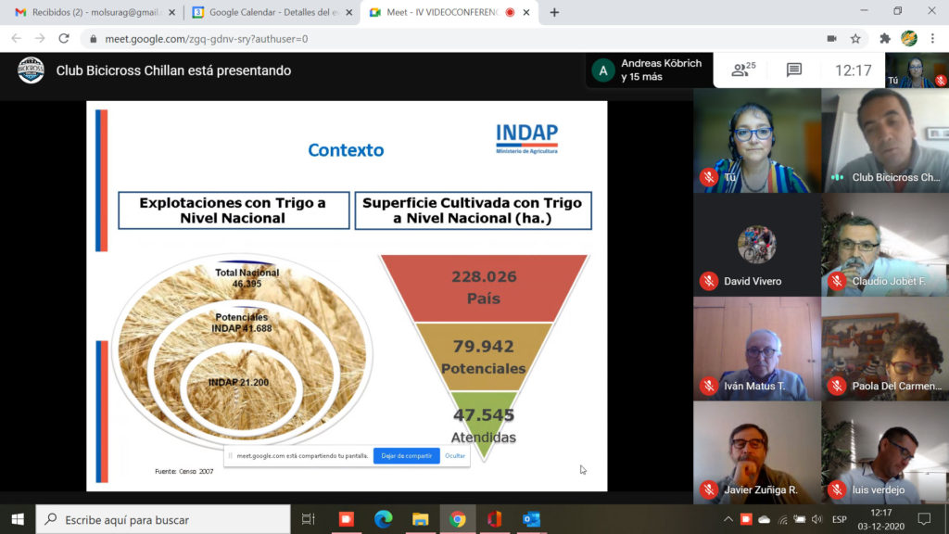Open Windows Task View
This screenshot has width=949, height=534.
(x=309, y=519)
